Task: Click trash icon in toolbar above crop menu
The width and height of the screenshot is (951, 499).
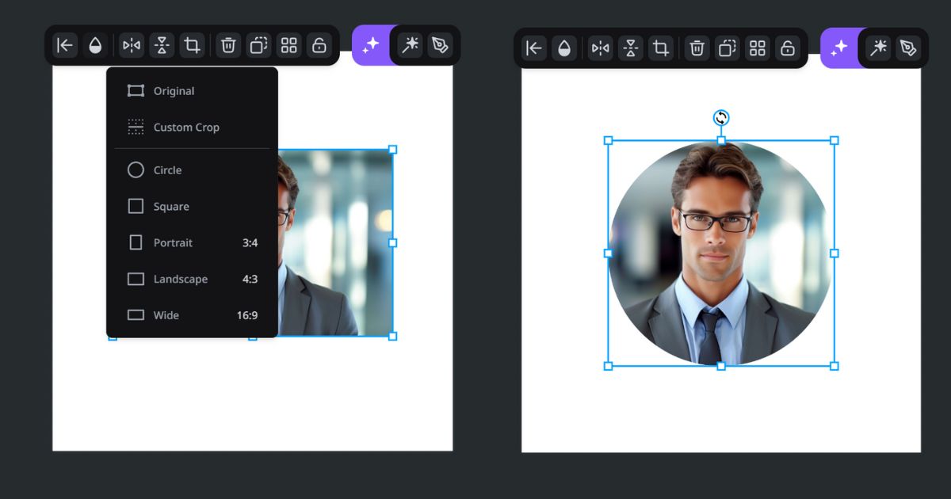Action: 228,45
